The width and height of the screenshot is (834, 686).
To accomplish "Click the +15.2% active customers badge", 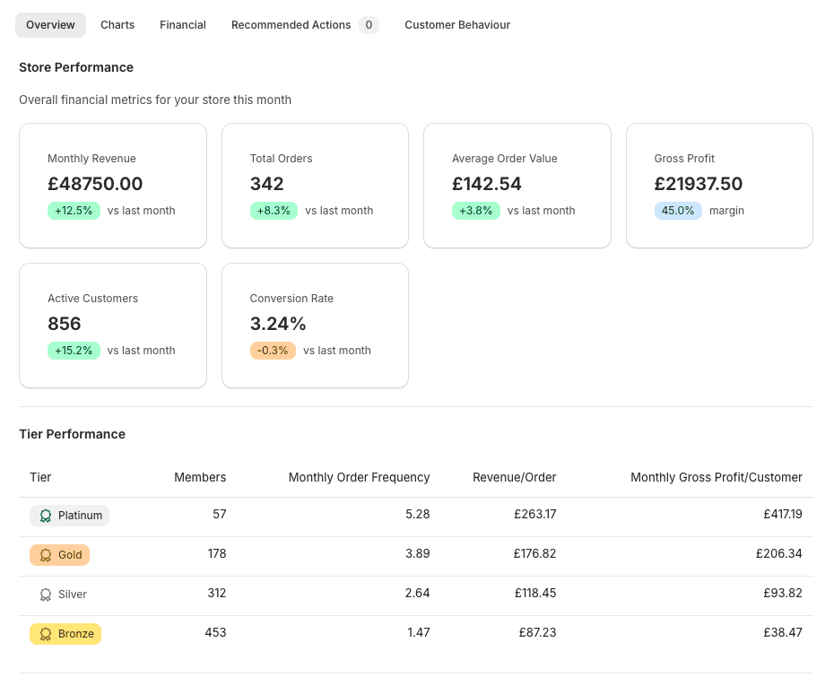I will coord(74,351).
